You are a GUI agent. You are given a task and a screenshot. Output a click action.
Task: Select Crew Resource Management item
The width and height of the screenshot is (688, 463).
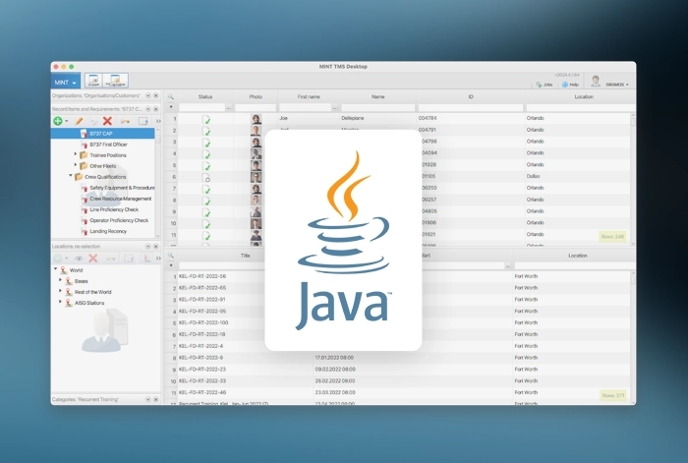[120, 199]
